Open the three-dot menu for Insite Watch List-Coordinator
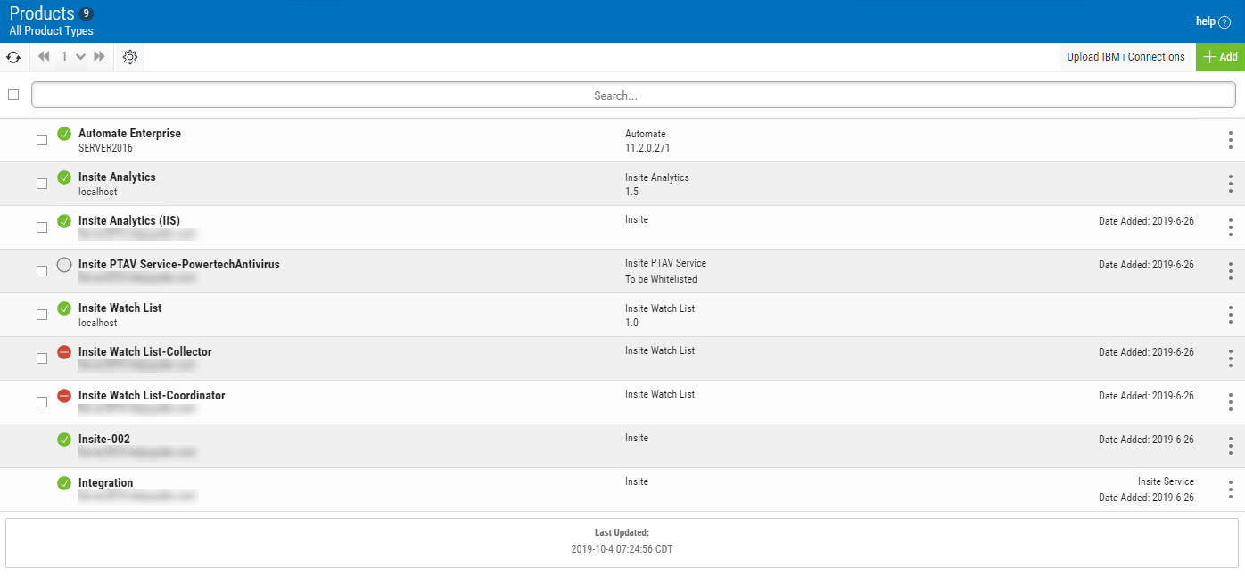Image resolution: width=1245 pixels, height=584 pixels. (1231, 402)
